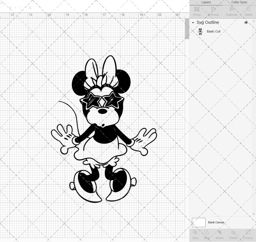Click the Attach paperclip icon
256x242 pixels.
point(219,232)
